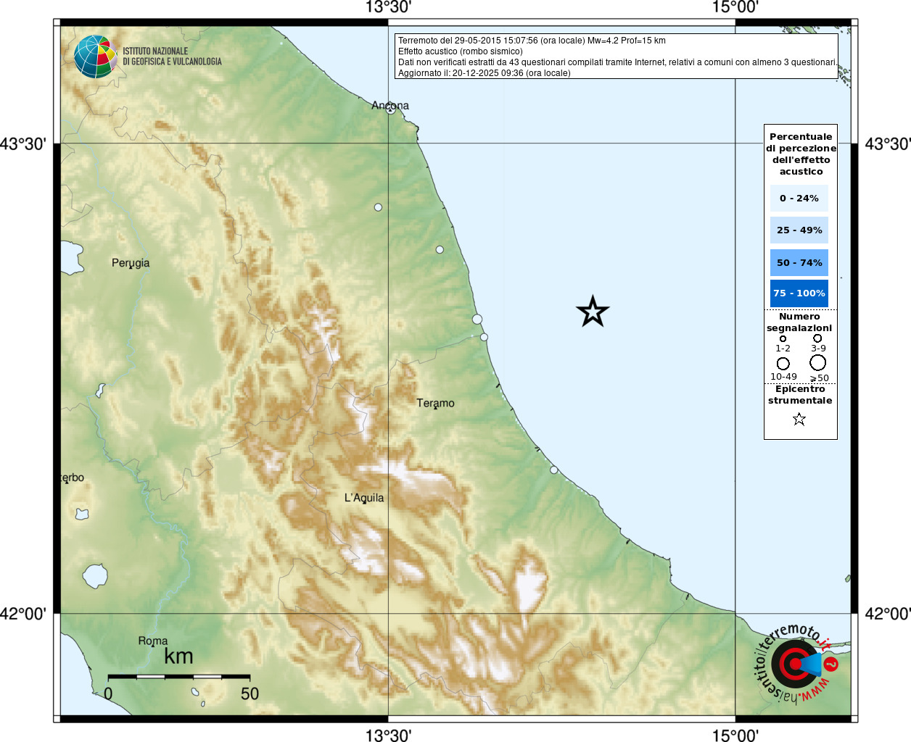This screenshot has width=911, height=742.
Task: Click the Teramo label
Action: click(x=435, y=403)
